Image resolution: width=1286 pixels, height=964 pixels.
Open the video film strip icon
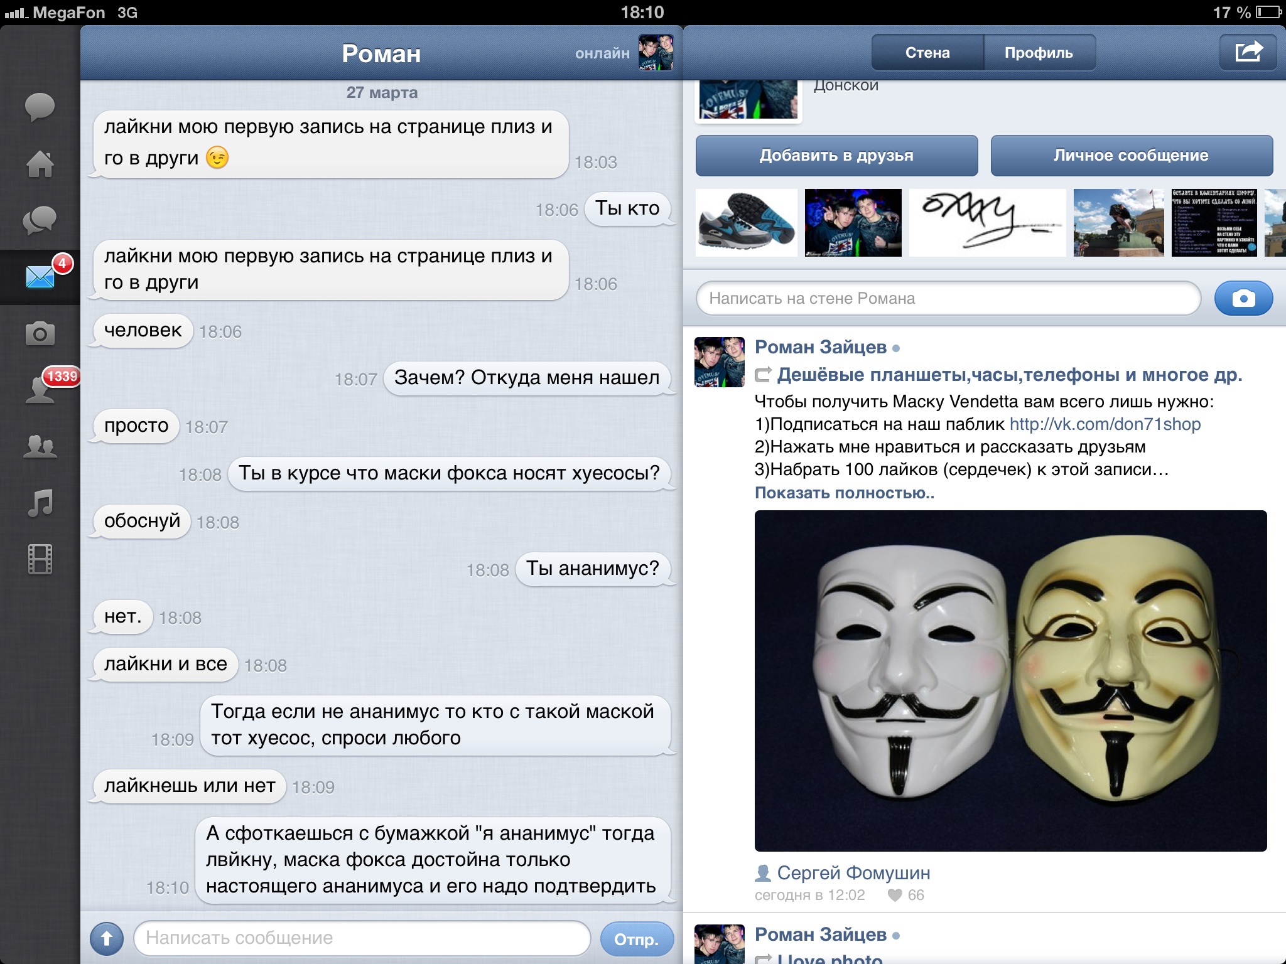[40, 559]
